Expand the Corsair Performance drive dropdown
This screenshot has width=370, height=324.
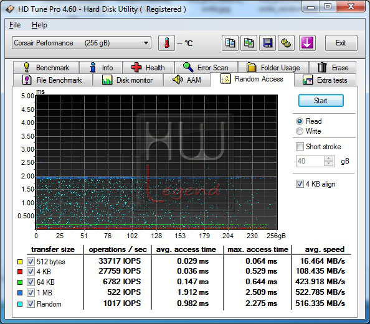pos(146,43)
